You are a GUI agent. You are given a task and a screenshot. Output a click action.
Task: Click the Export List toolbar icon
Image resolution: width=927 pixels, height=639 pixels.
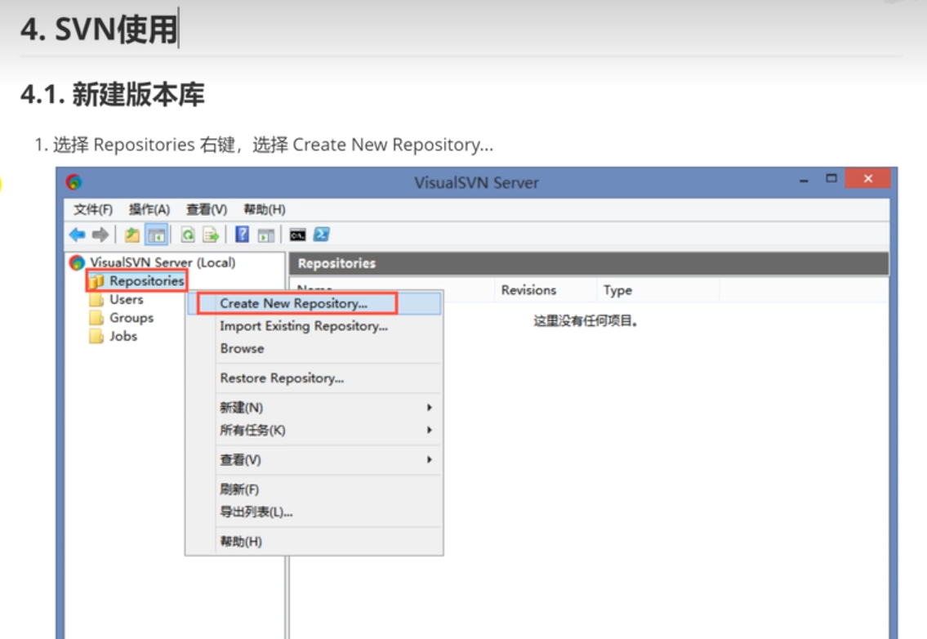tap(211, 235)
